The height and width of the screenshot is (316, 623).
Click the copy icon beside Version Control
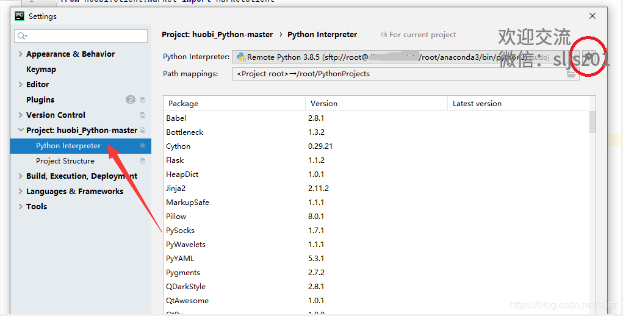coord(142,115)
